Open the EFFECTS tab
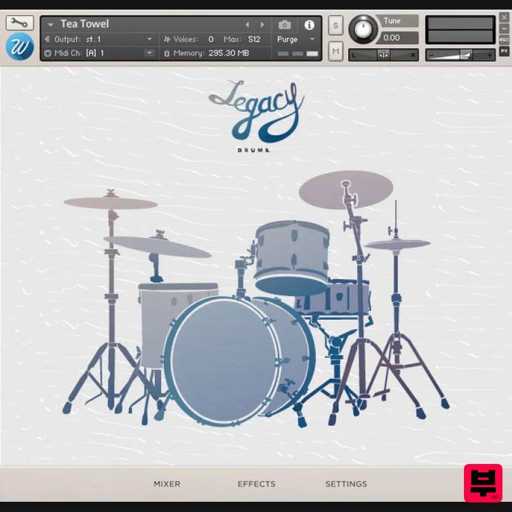This screenshot has height=512, width=512. [x=257, y=484]
